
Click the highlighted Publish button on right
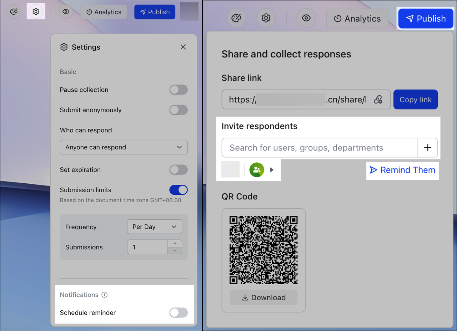(426, 19)
